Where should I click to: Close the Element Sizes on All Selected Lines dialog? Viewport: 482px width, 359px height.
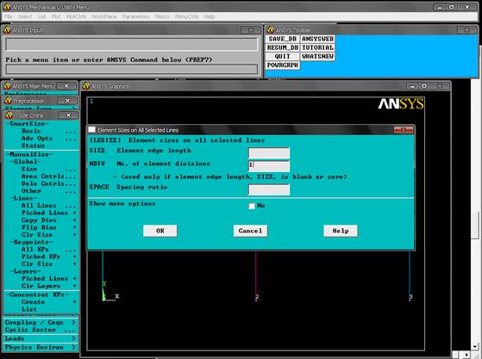coord(404,130)
